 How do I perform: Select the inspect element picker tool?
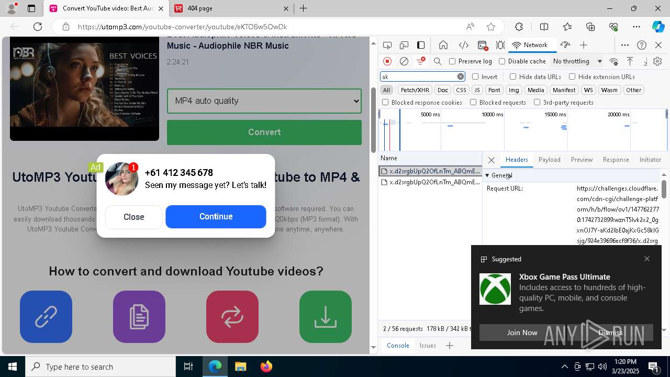[x=387, y=45]
